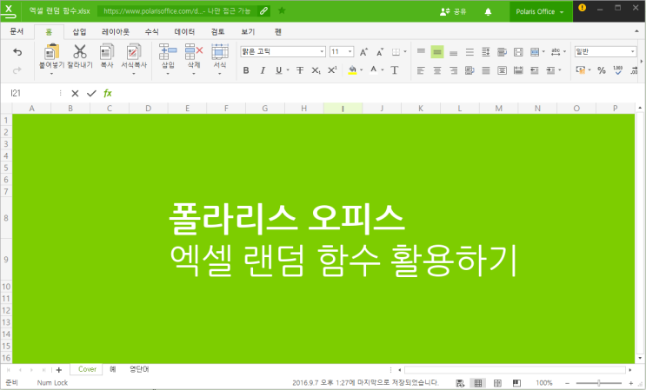Click the Undo arrow icon

tap(17, 52)
